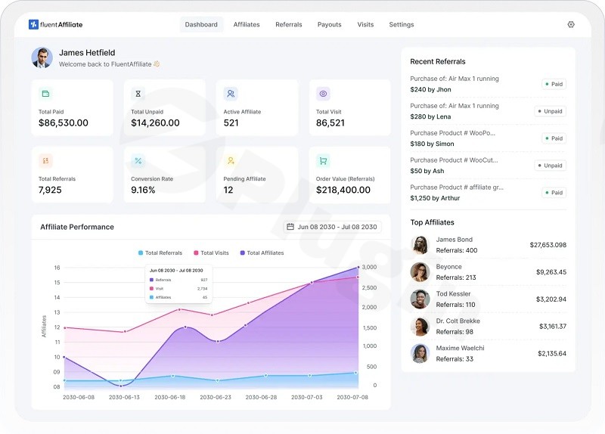Click Maxime Waelchi's avatar
605x434 pixels.
420,353
